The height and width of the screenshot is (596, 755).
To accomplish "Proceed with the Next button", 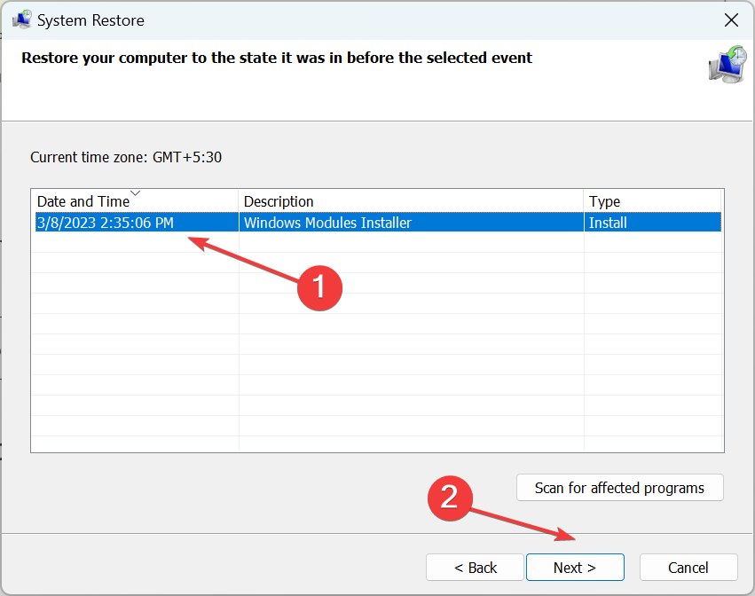I will point(575,567).
